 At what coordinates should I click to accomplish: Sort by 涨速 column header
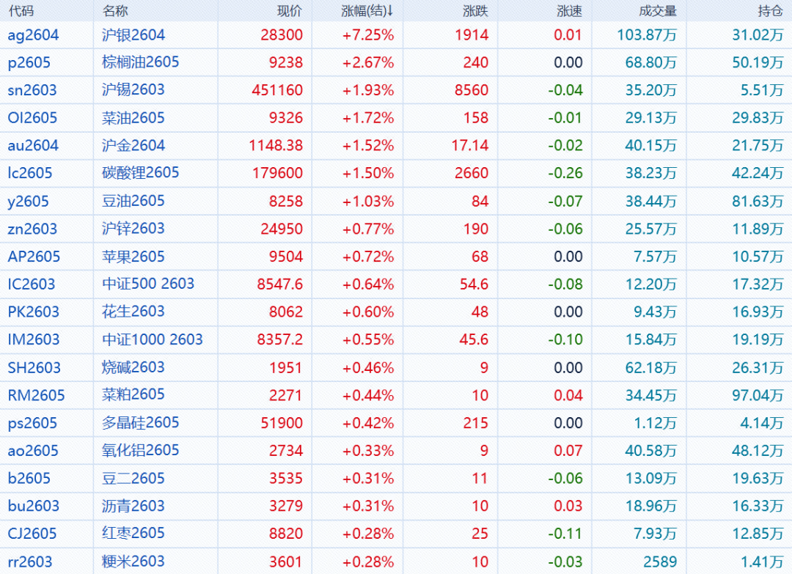tap(569, 11)
